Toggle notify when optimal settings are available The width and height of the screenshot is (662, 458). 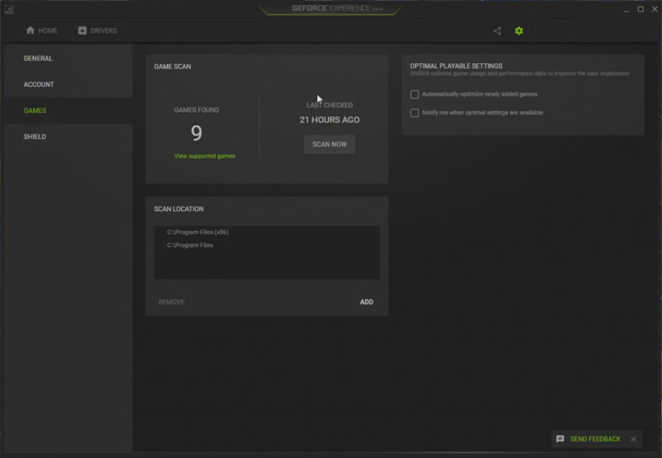(x=414, y=112)
